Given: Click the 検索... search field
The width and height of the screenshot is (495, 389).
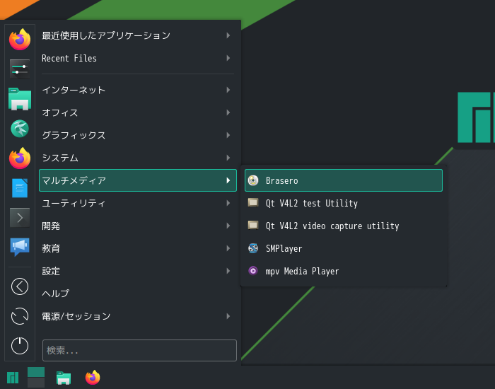Looking at the screenshot, I should pos(139,350).
